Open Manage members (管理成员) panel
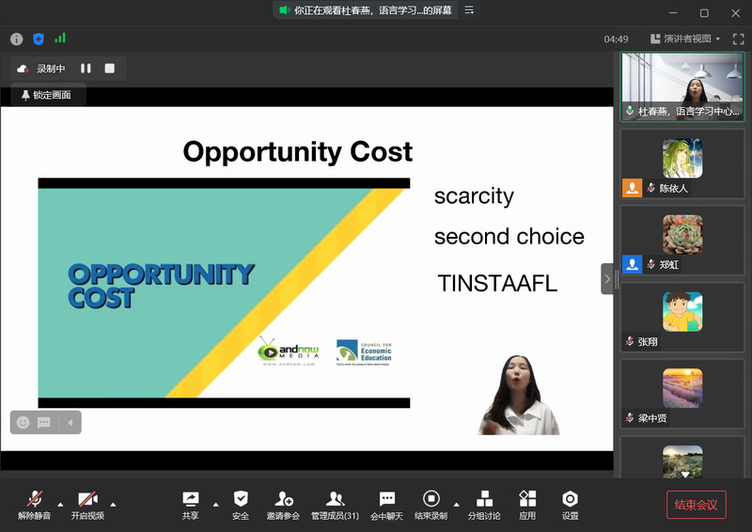This screenshot has height=532, width=752. click(x=335, y=505)
